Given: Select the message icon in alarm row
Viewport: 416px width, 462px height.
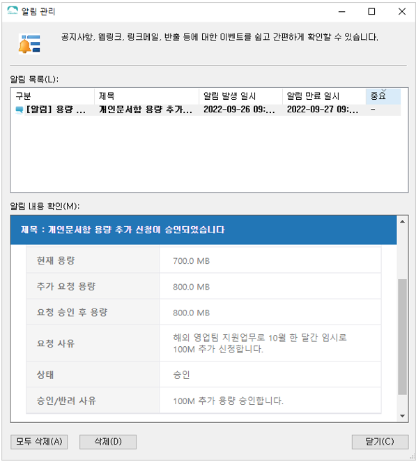Looking at the screenshot, I should pos(20,110).
